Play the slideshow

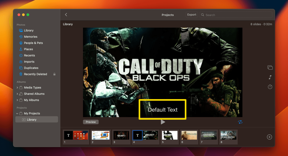click(x=163, y=122)
